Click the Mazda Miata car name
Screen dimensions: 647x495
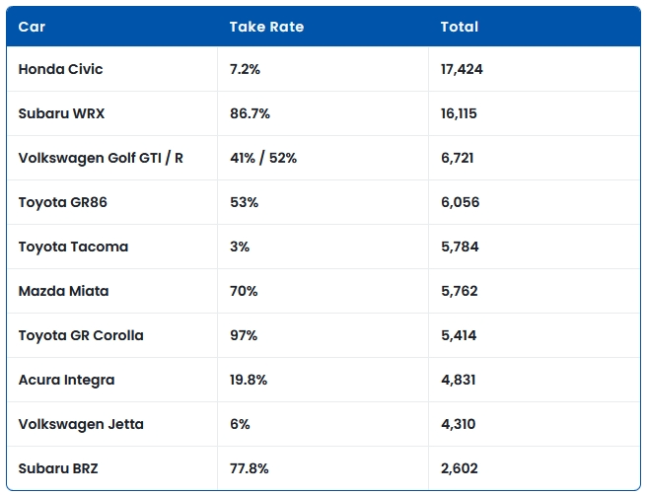click(63, 291)
